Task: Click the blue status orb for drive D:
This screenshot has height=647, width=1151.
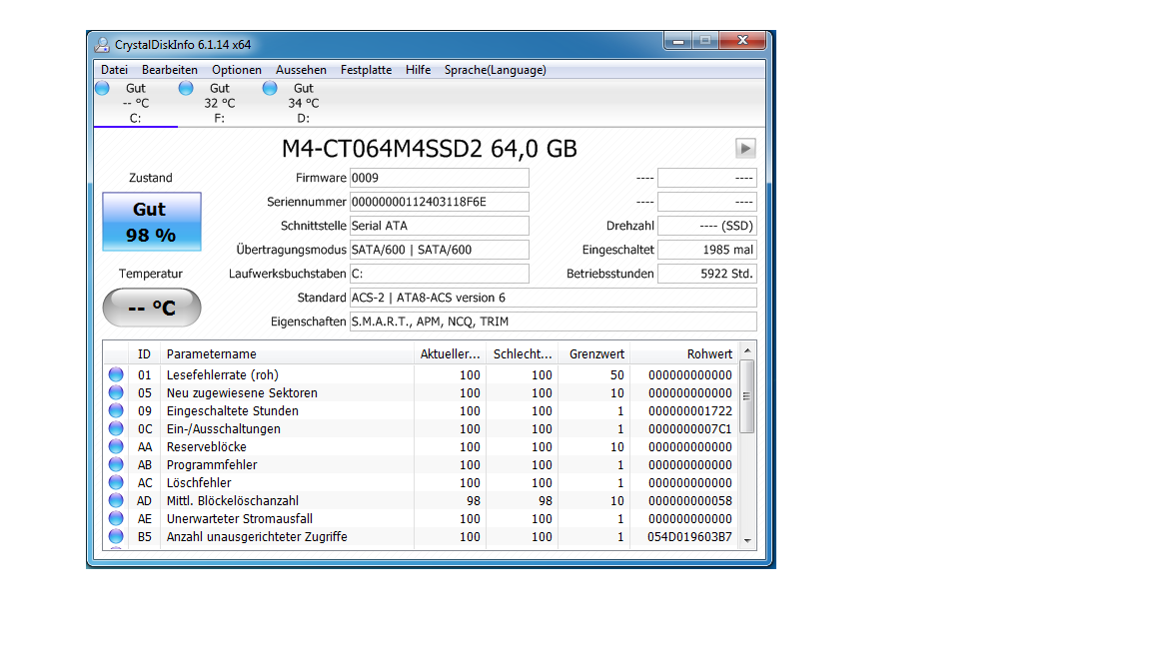Action: 270,88
